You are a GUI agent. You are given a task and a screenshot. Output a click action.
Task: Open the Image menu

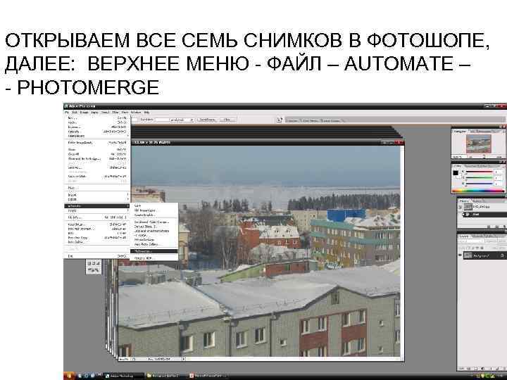click(84, 113)
